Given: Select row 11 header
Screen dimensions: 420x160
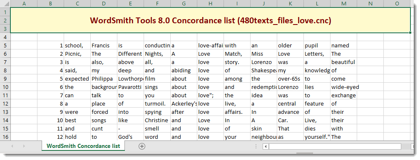Looking at the screenshot, I should 5,95.
